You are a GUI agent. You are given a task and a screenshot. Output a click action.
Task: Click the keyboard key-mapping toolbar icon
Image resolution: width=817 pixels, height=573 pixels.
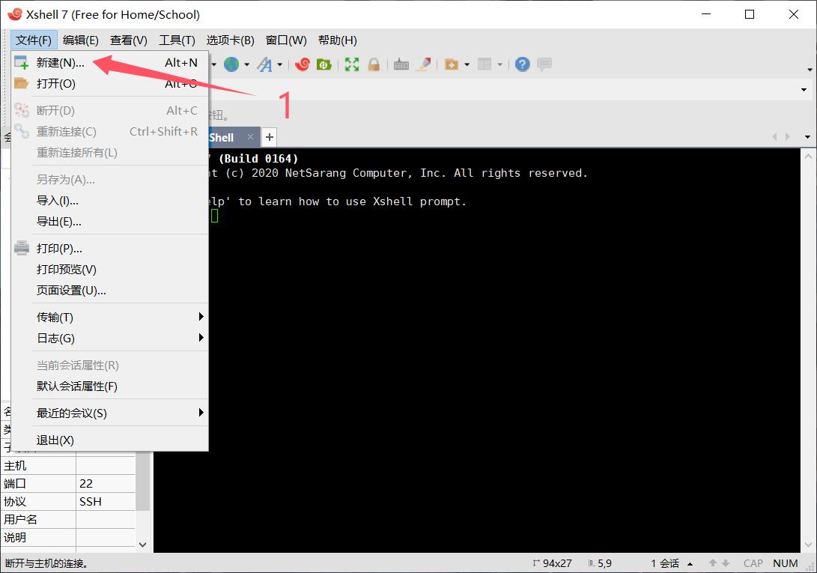401,64
